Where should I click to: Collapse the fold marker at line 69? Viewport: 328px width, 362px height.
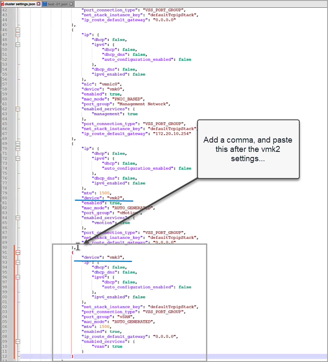[18, 143]
